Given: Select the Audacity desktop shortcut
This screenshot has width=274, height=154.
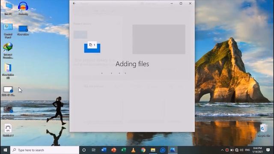Looking at the screenshot, I should tap(23, 9).
